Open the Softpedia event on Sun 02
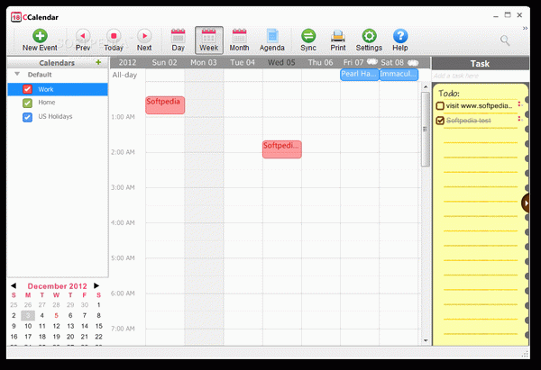 coord(165,105)
